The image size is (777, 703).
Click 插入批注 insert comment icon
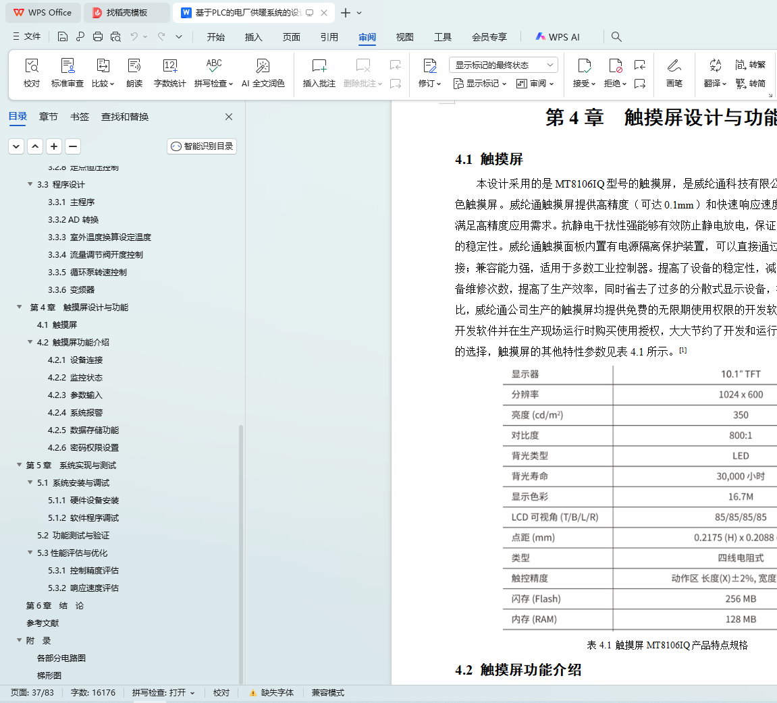pyautogui.click(x=319, y=73)
